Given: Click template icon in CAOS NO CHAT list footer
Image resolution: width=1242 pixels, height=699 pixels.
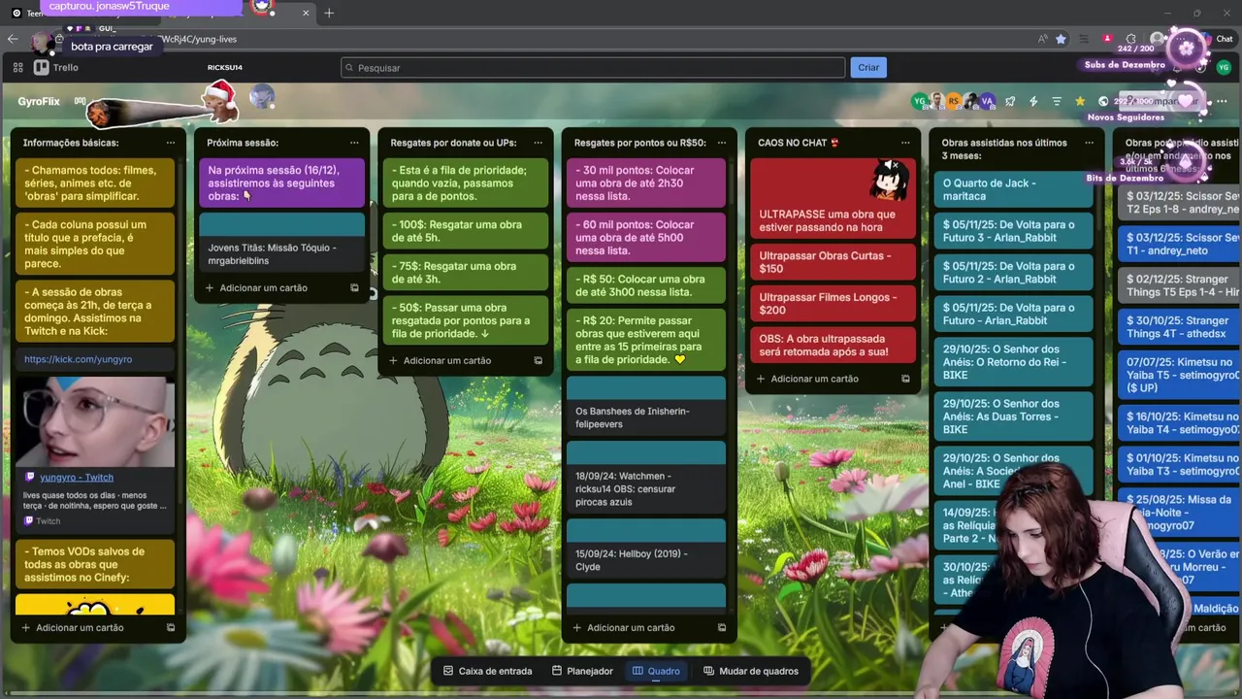Looking at the screenshot, I should 905,379.
